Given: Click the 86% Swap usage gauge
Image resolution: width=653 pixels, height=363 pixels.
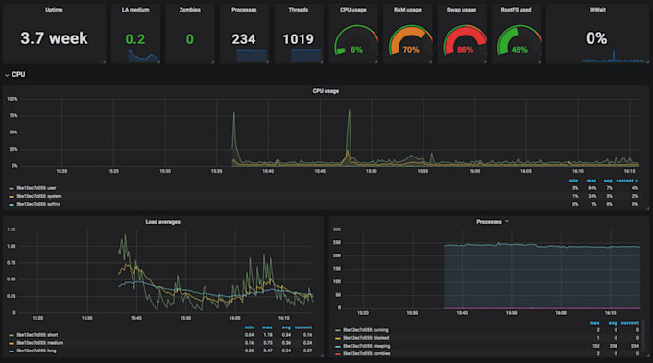Looking at the screenshot, I should [465, 40].
